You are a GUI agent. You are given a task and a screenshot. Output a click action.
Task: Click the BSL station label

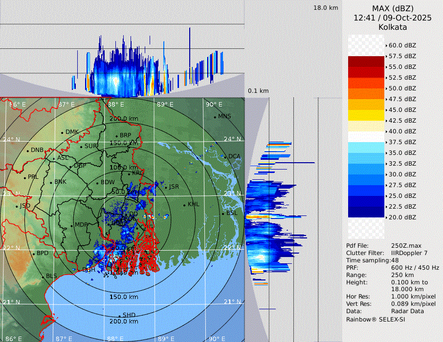[232, 214]
